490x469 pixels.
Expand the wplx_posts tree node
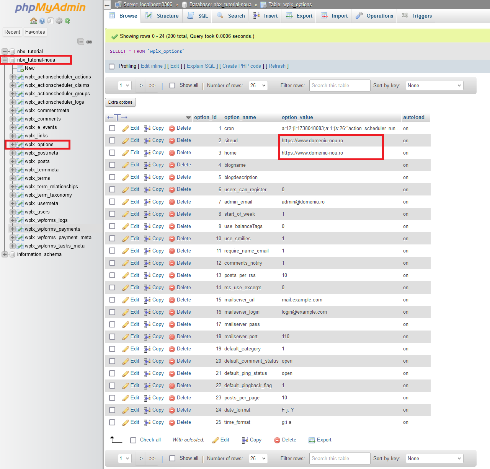(x=13, y=161)
